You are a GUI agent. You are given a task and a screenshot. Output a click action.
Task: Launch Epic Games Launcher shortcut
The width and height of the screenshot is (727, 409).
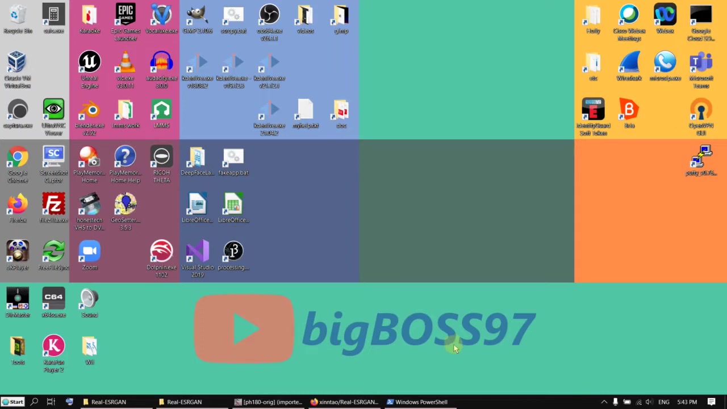click(126, 23)
